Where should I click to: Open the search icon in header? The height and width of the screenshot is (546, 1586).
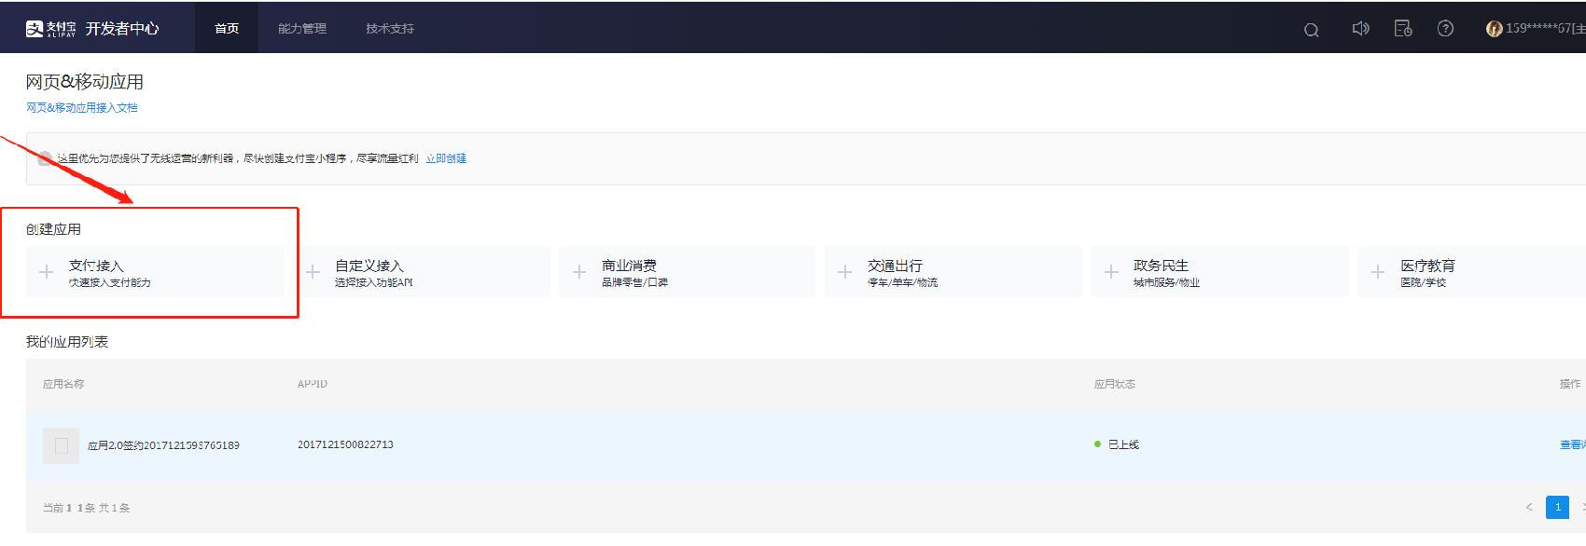point(1311,30)
